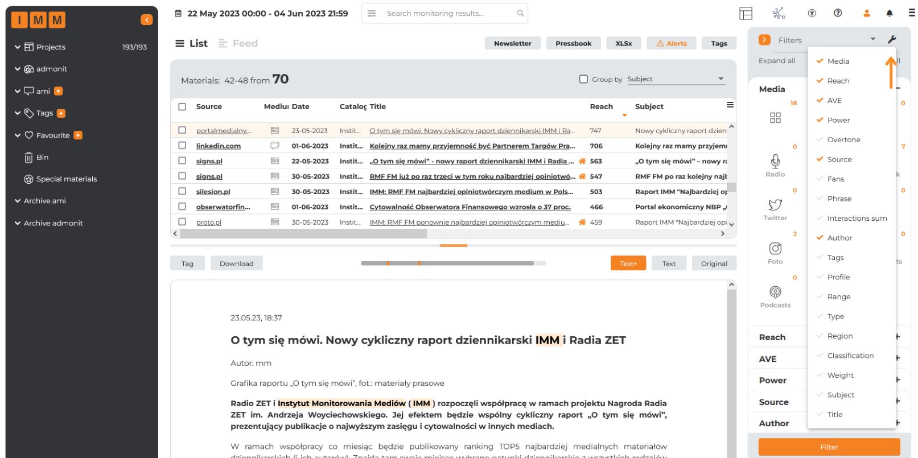The width and height of the screenshot is (918, 458).
Task: Open the Group by Subject dropdown
Action: (x=676, y=79)
